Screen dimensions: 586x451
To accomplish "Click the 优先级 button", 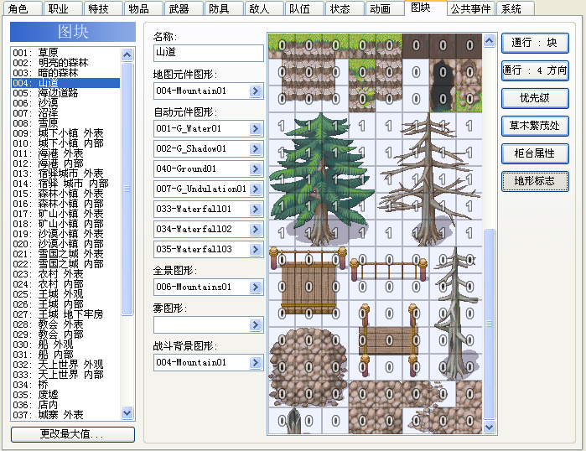I will click(x=535, y=98).
